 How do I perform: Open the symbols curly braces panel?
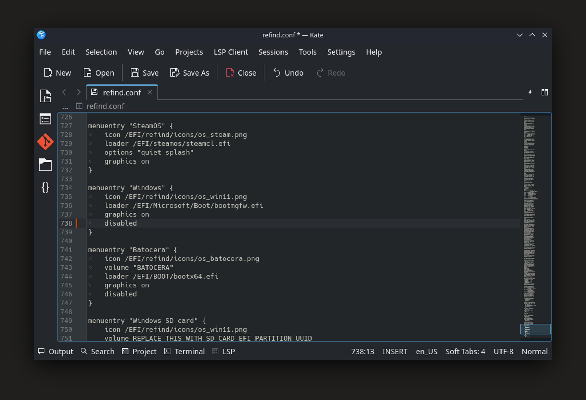click(45, 187)
